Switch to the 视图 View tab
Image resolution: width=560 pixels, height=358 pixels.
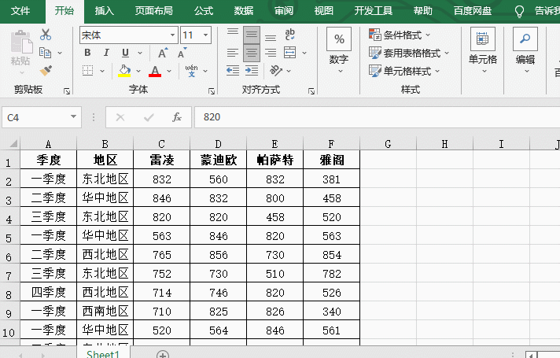[323, 11]
